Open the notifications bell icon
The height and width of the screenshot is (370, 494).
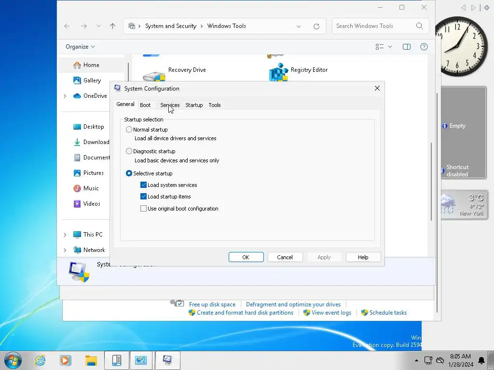coord(481,360)
